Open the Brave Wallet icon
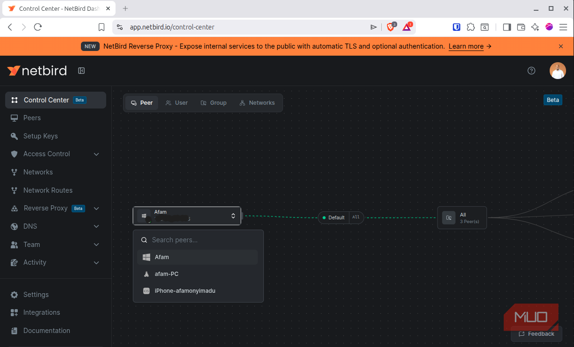Image resolution: width=574 pixels, height=347 pixels. tap(521, 27)
